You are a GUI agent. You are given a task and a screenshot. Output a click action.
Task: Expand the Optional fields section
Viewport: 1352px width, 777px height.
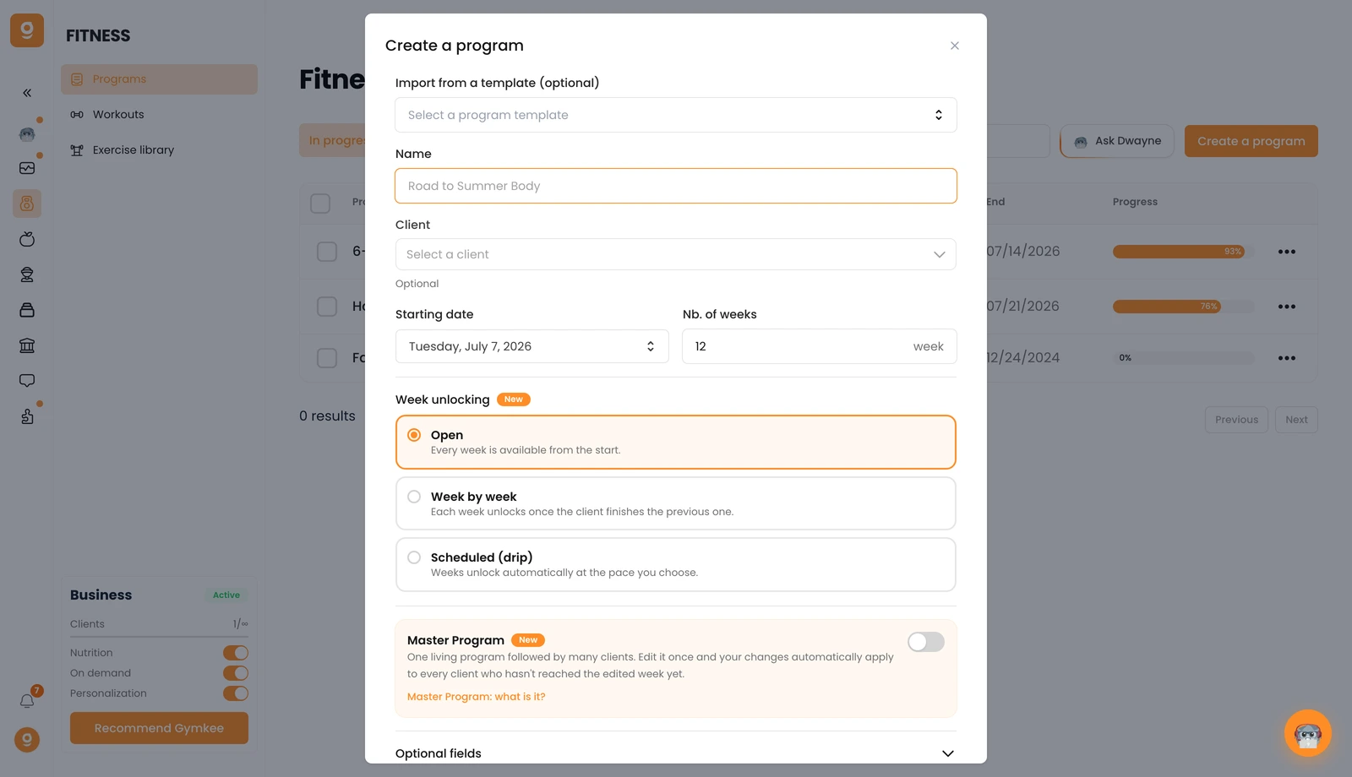point(676,753)
